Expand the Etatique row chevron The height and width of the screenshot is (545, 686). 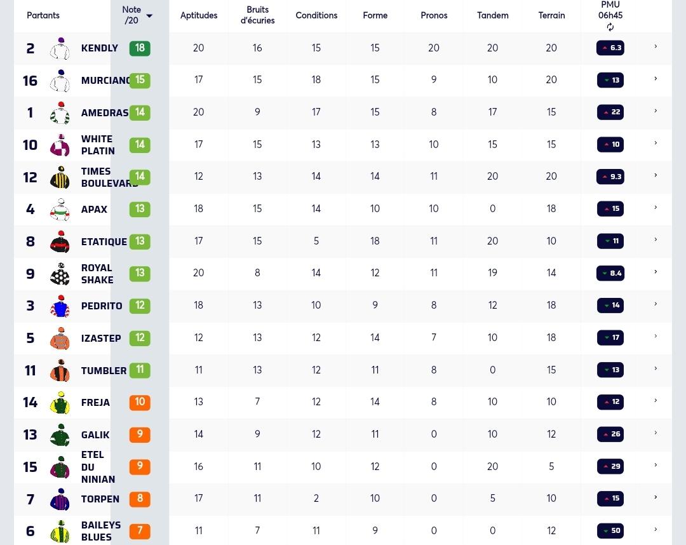tap(656, 239)
